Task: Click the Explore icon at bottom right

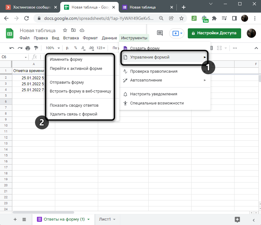Action: click(238, 219)
